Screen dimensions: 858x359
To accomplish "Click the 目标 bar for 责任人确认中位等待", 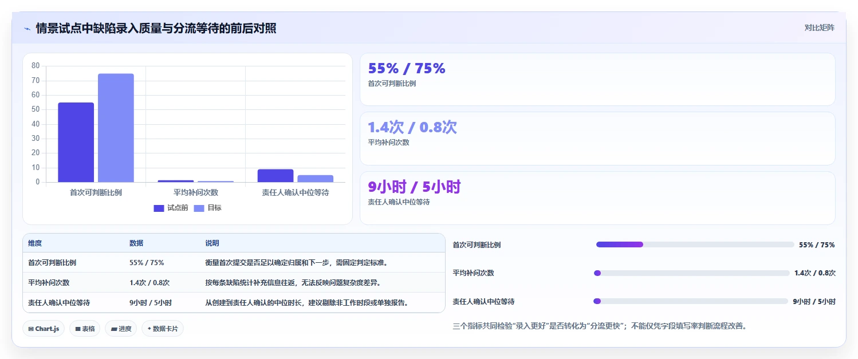I will tap(315, 179).
